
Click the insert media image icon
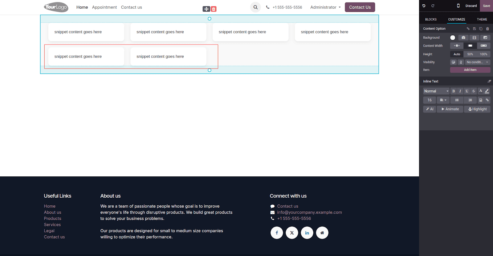point(481,100)
